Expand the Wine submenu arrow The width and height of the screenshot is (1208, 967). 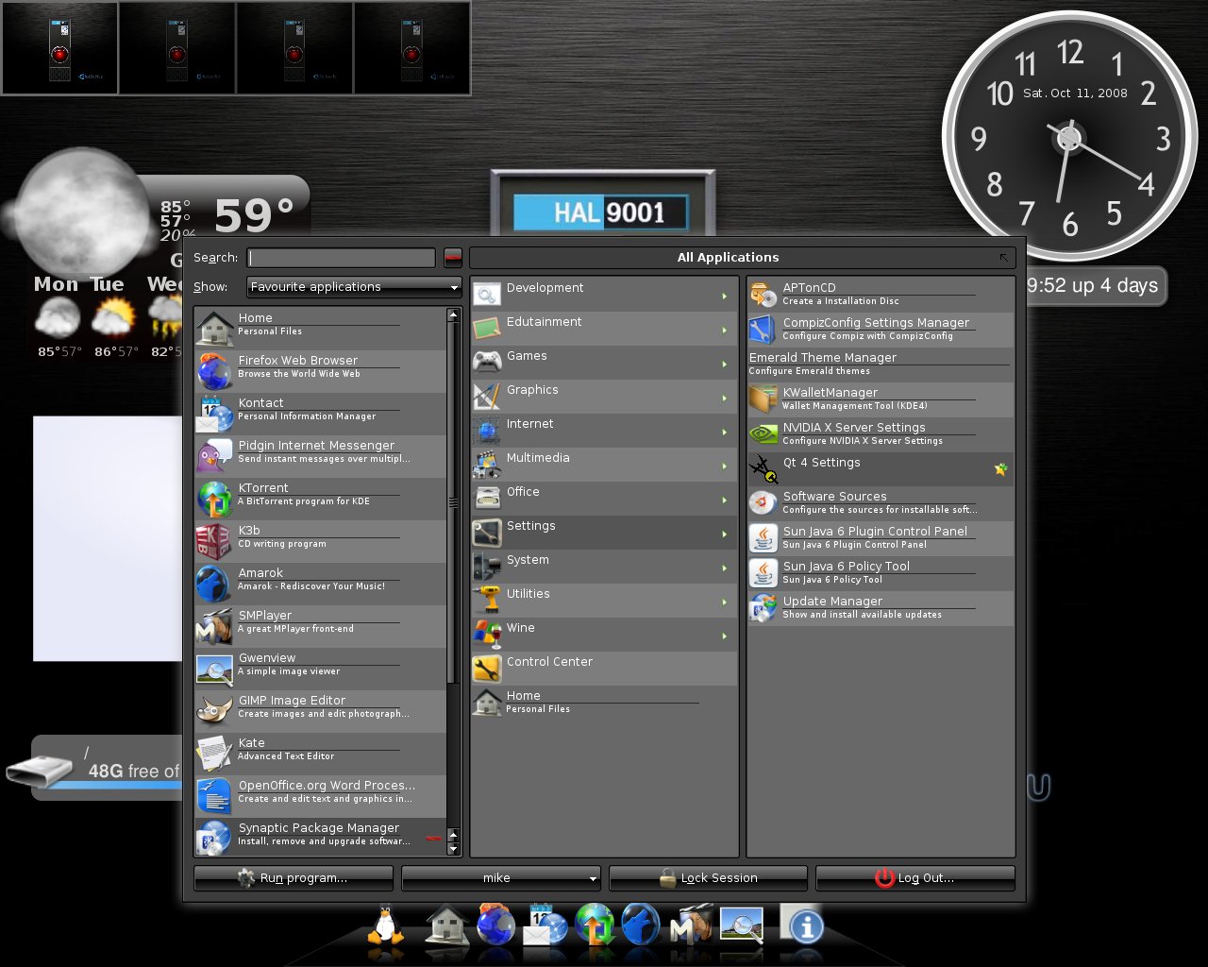coord(725,636)
